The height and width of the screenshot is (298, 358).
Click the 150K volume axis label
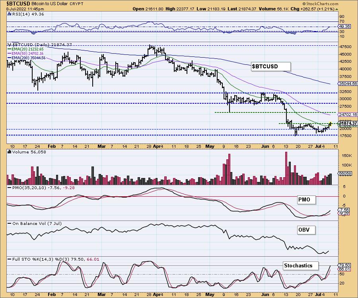click(347, 156)
